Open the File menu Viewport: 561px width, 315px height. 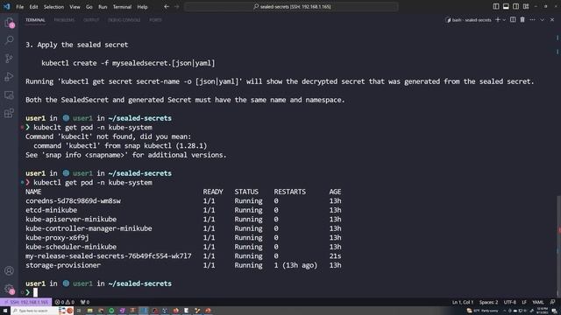pos(19,7)
